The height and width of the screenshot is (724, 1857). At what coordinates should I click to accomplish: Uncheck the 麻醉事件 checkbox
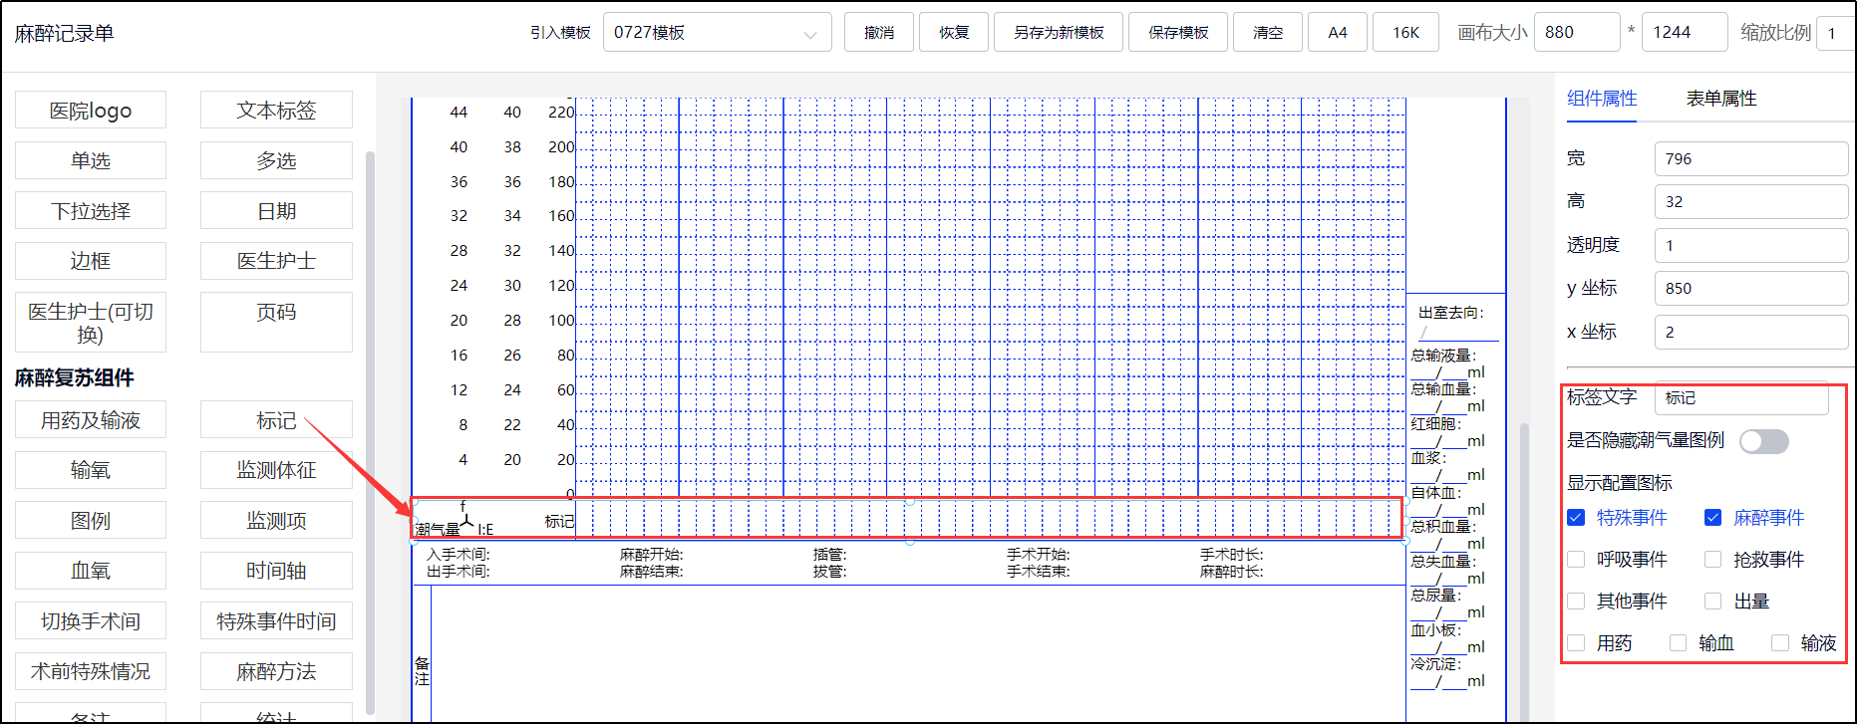click(1712, 518)
